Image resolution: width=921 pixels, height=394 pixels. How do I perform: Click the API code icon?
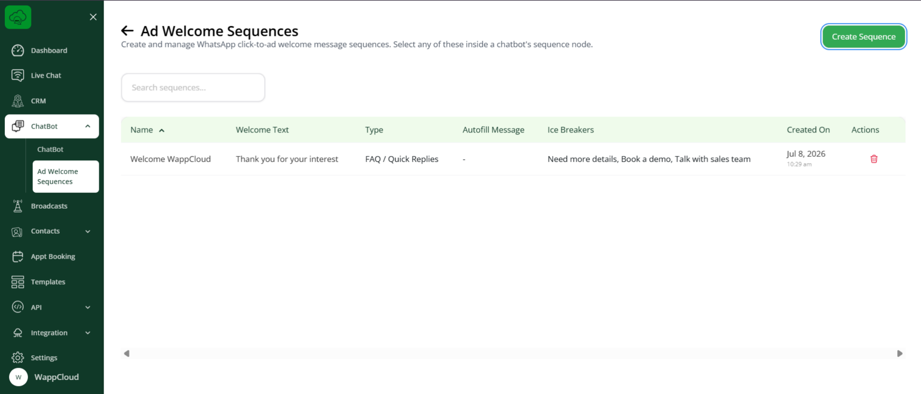[x=18, y=307]
